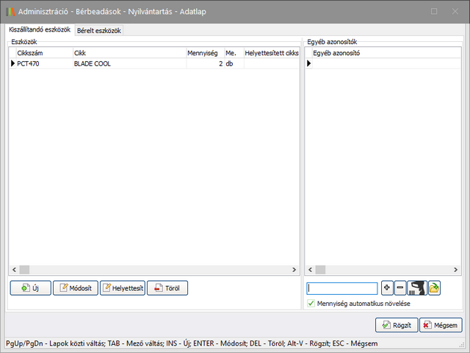Viewport: 470px width, 353px height.
Task: Click the Mennyiség column header
Action: (204, 53)
